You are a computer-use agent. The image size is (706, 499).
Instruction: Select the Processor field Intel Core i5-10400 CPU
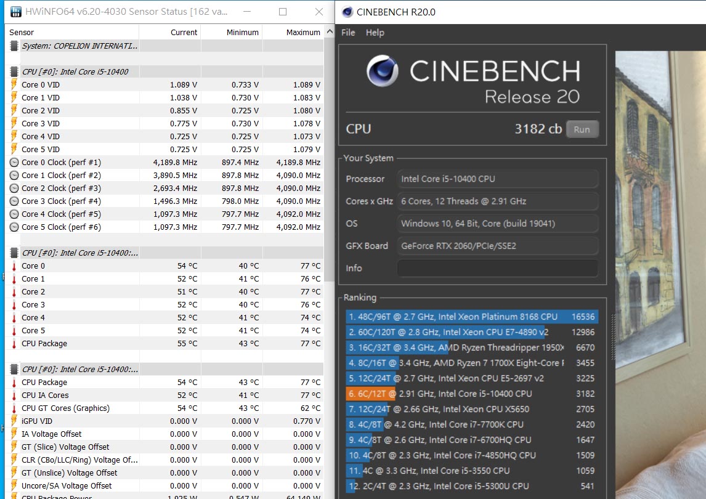click(498, 179)
